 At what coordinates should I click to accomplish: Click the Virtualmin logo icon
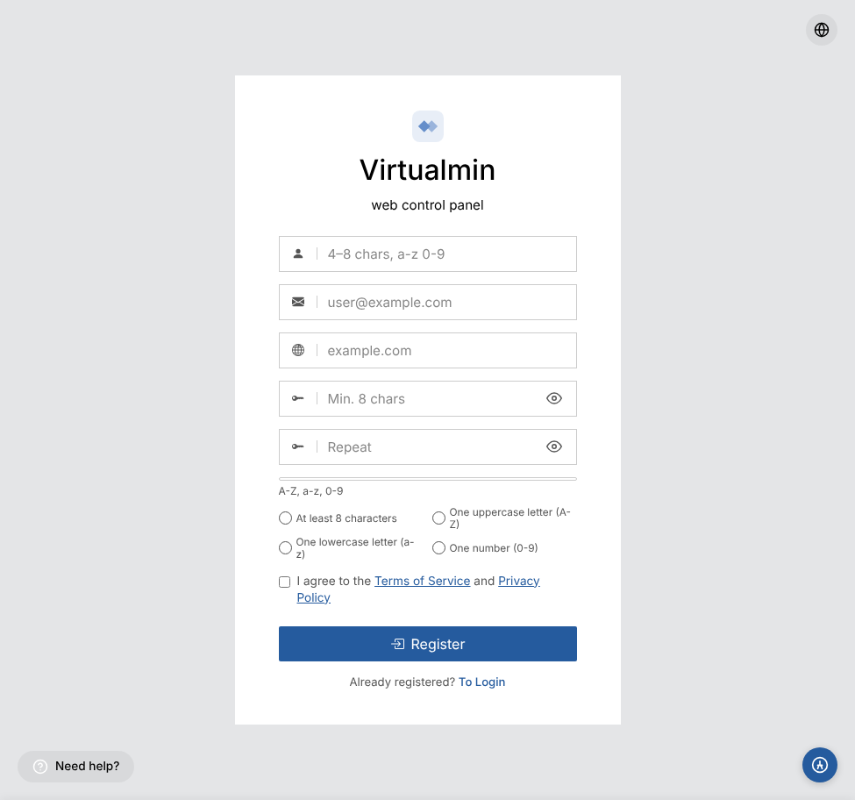point(428,126)
